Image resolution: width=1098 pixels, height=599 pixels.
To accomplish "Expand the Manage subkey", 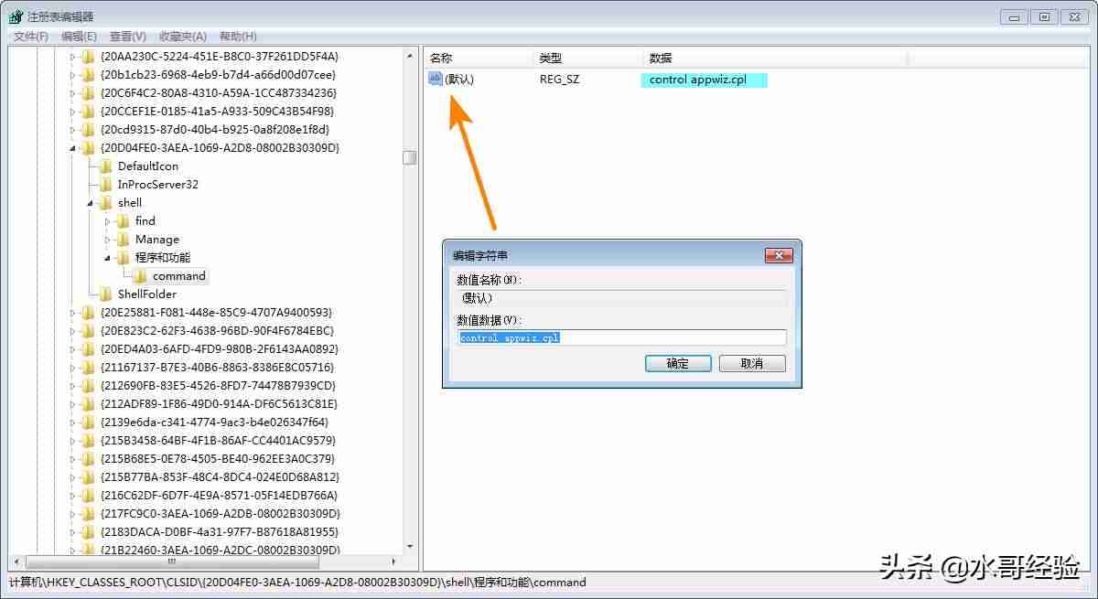I will coord(108,240).
